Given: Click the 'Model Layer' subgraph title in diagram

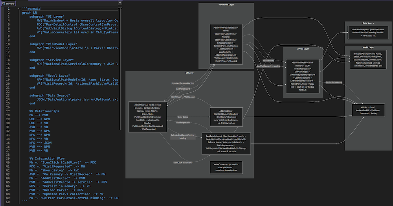Looking at the screenshot, I should pyautogui.click(x=368, y=47).
